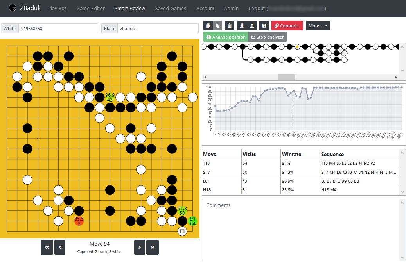This screenshot has height=262, width=406.
Task: Click the floppy disk save icon
Action: click(264, 26)
